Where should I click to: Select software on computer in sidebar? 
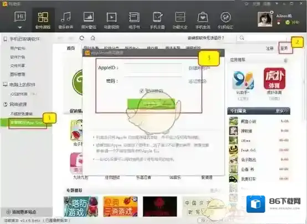[22, 85]
